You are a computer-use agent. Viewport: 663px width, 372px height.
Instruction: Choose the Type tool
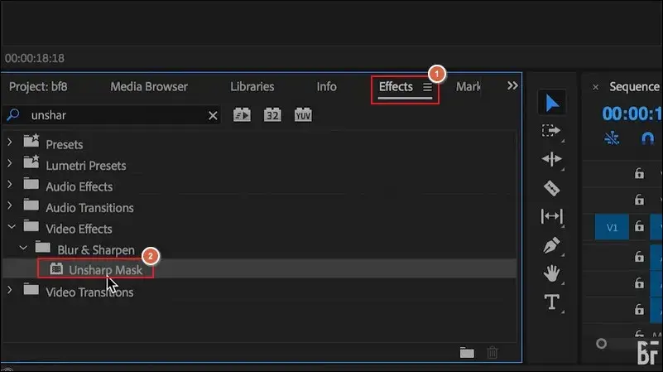(x=551, y=302)
